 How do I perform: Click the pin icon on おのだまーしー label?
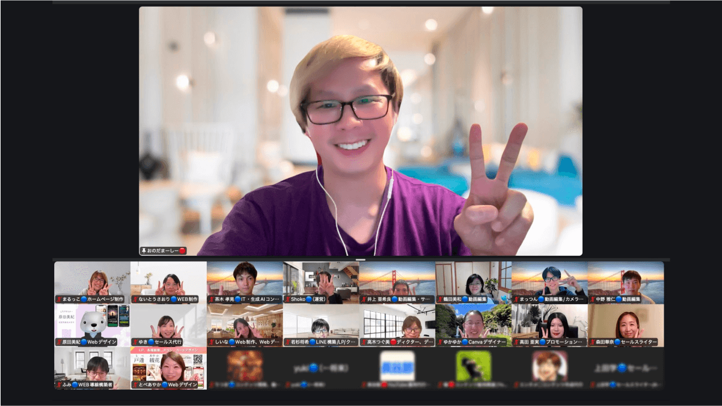pyautogui.click(x=144, y=250)
